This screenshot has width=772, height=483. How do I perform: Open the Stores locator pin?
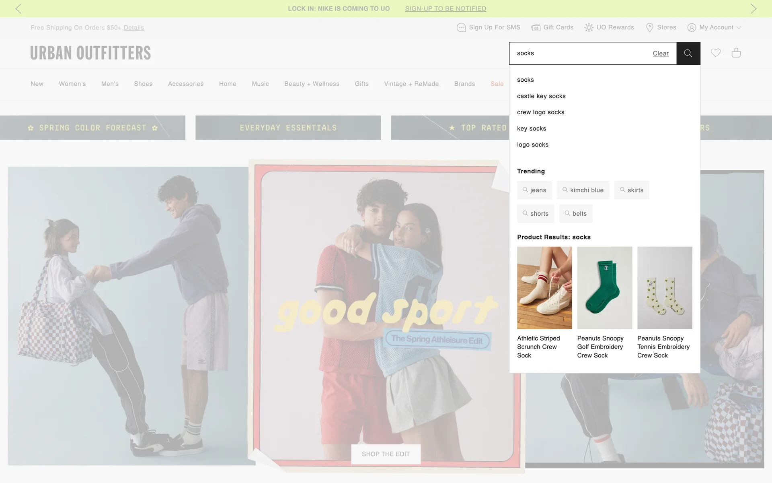(x=649, y=27)
